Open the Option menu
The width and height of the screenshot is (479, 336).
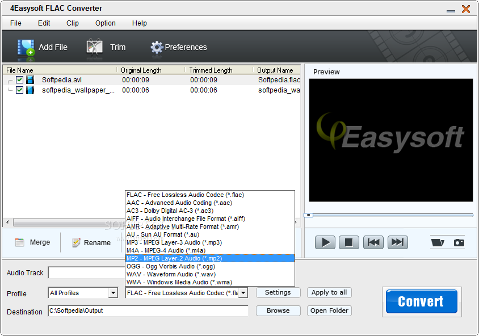click(x=106, y=23)
